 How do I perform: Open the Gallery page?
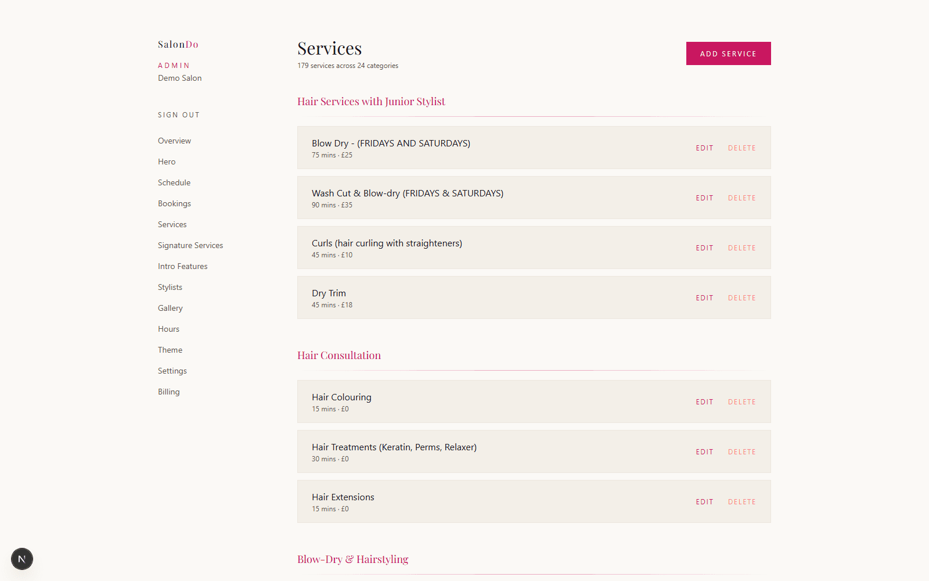coord(170,308)
